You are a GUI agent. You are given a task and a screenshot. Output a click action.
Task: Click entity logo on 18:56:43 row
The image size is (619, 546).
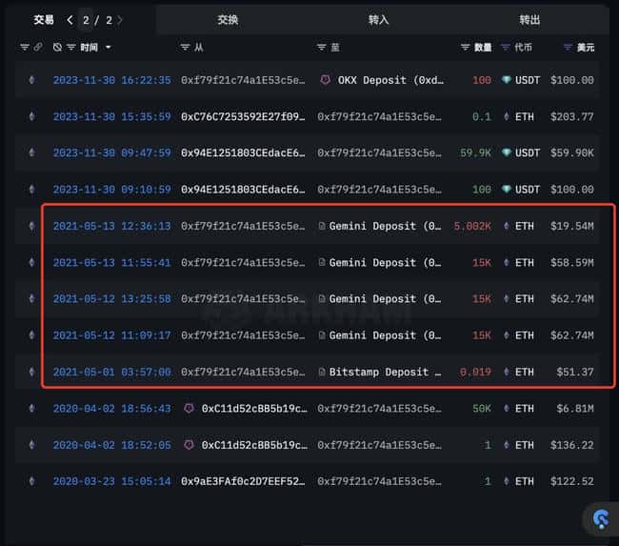click(190, 408)
